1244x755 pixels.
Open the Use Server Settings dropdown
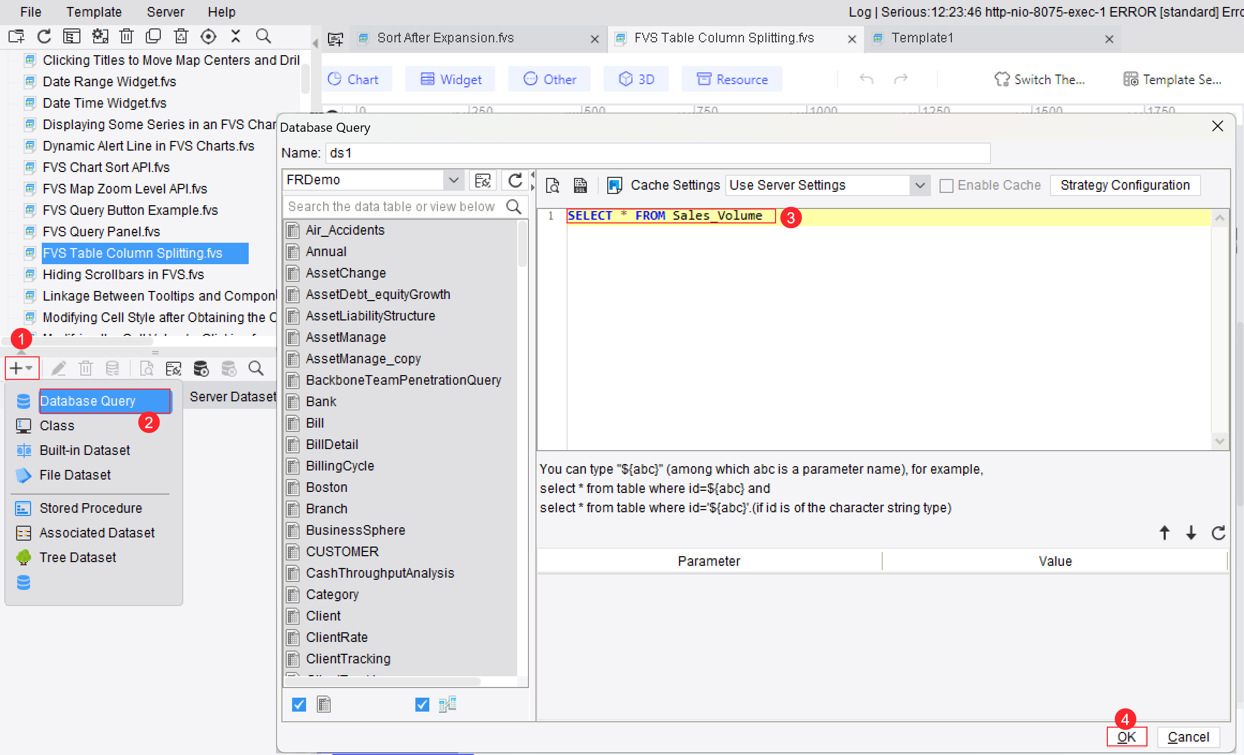[x=920, y=185]
